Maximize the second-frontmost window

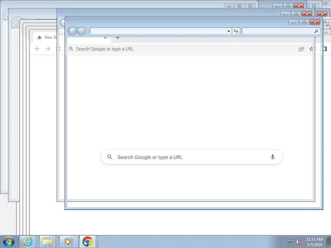[296, 14]
